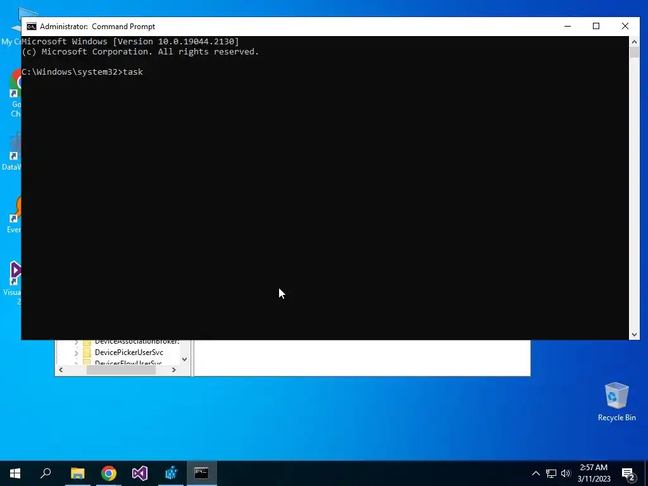The image size is (648, 486).
Task: Show the clock and calendar flyout
Action: [594, 473]
